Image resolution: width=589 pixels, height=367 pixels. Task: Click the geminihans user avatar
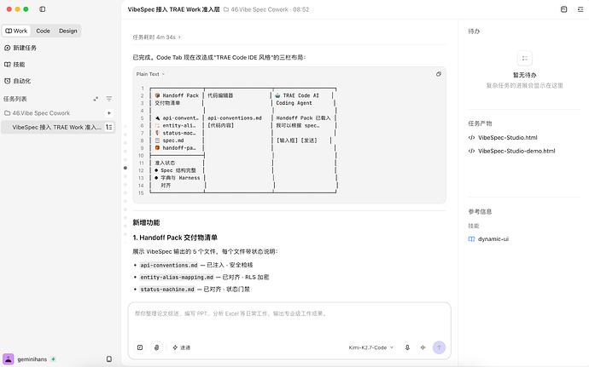click(x=9, y=359)
